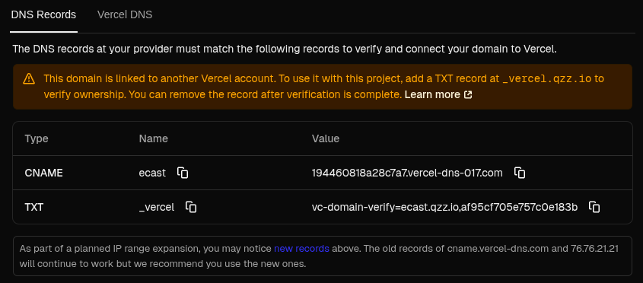Copy the vc-domain-verify TXT value
This screenshot has height=283, width=643.
click(594, 207)
